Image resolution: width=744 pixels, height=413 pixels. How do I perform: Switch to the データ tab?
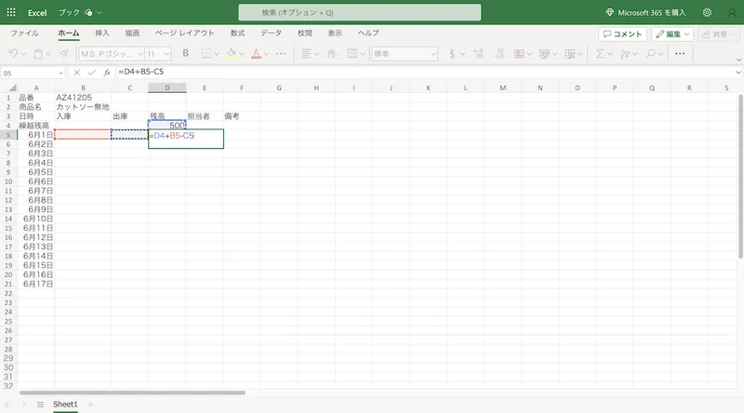tap(271, 33)
